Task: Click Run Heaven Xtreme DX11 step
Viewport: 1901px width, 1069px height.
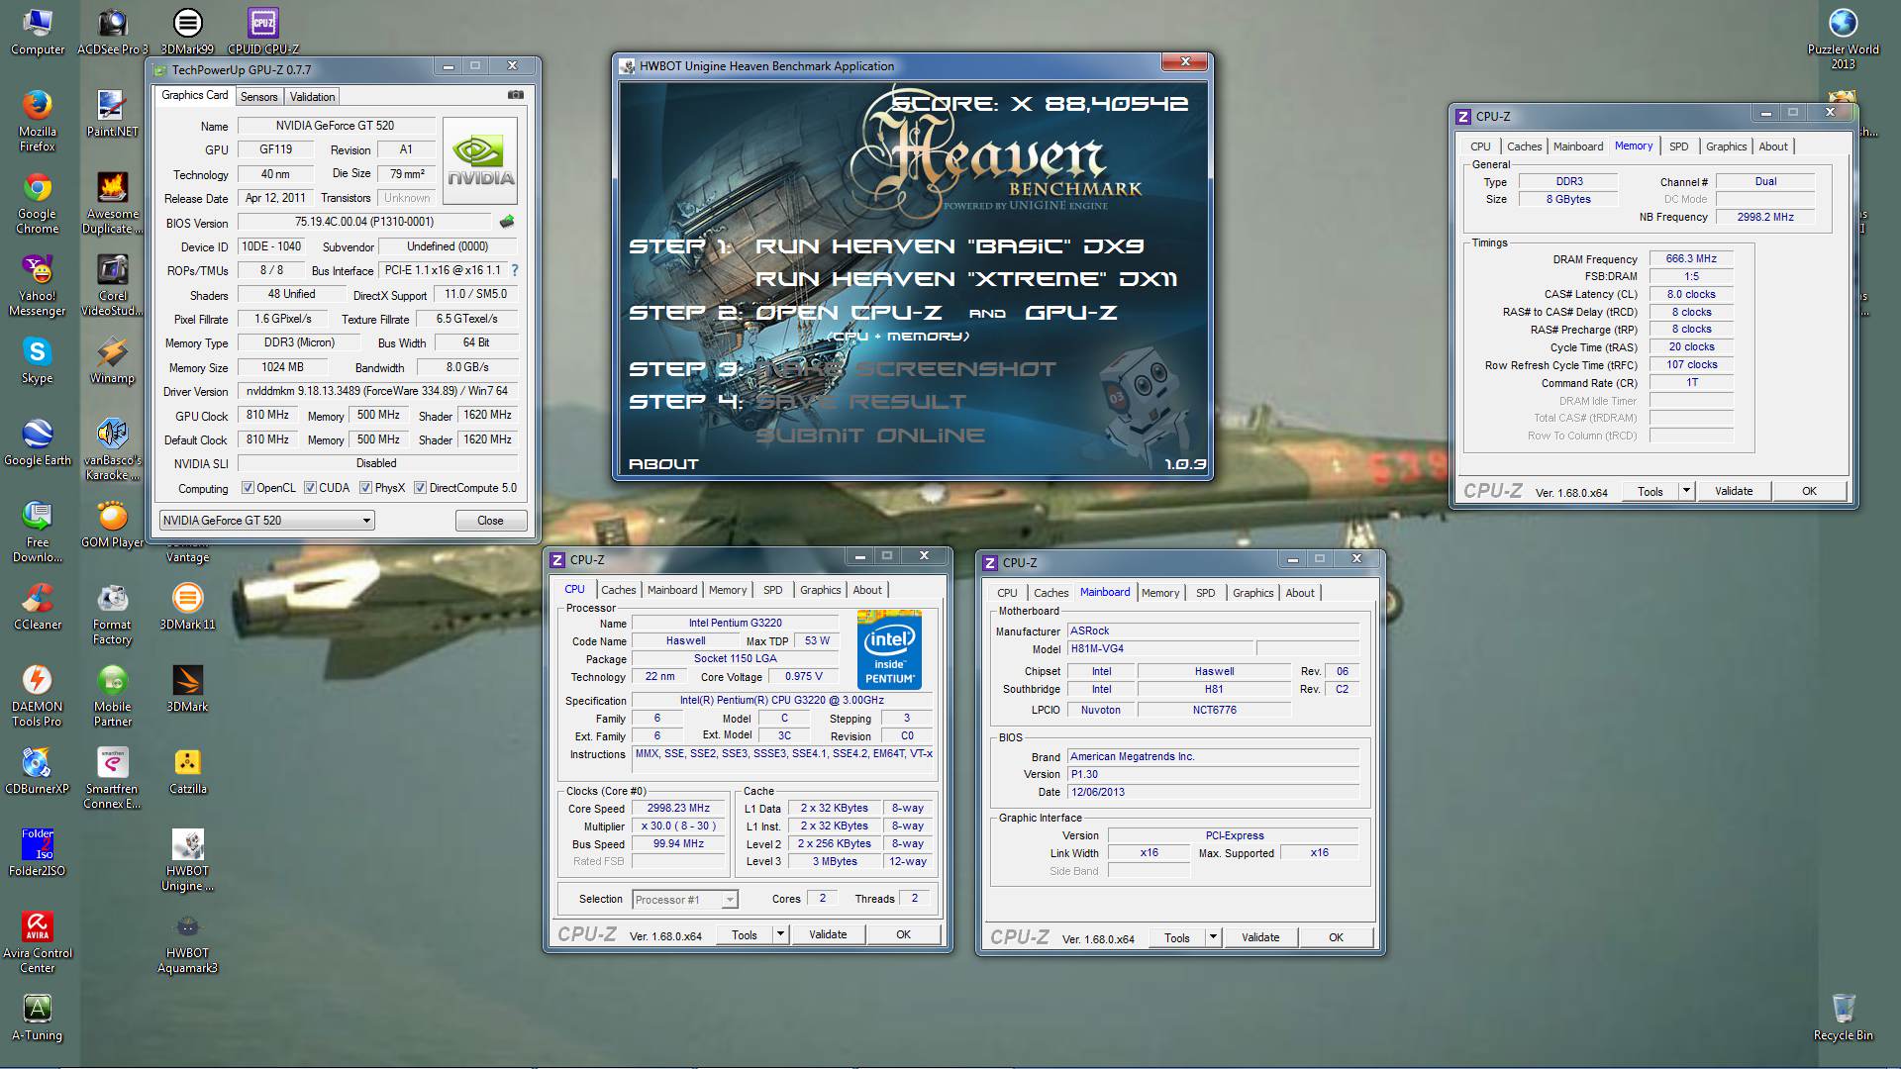Action: (x=966, y=279)
